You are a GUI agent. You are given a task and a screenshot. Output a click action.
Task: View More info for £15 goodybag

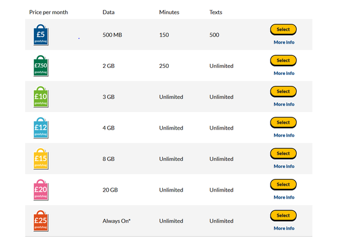point(284,166)
